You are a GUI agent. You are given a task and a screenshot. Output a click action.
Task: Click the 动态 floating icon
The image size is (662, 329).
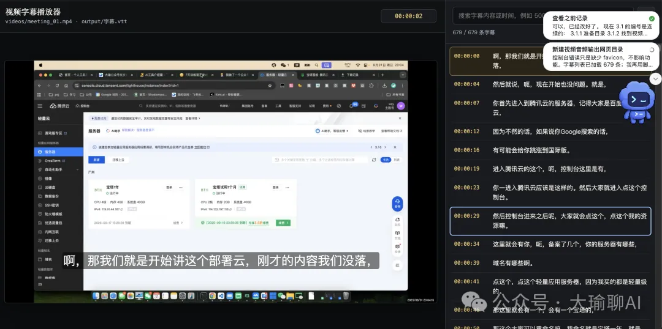coord(397,221)
